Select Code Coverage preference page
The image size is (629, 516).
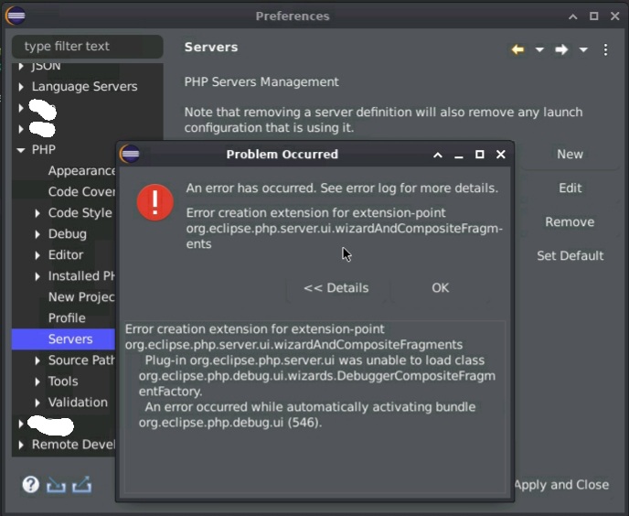point(82,192)
